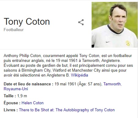Open the Wikipédia source link
Viewport: 138px width, 118px height.
[x=79, y=75]
